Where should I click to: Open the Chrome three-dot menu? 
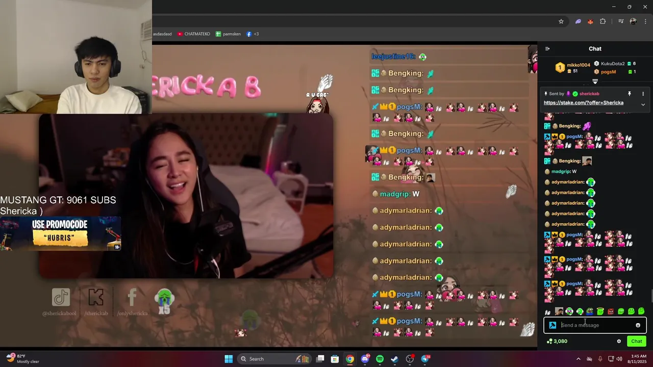645,21
